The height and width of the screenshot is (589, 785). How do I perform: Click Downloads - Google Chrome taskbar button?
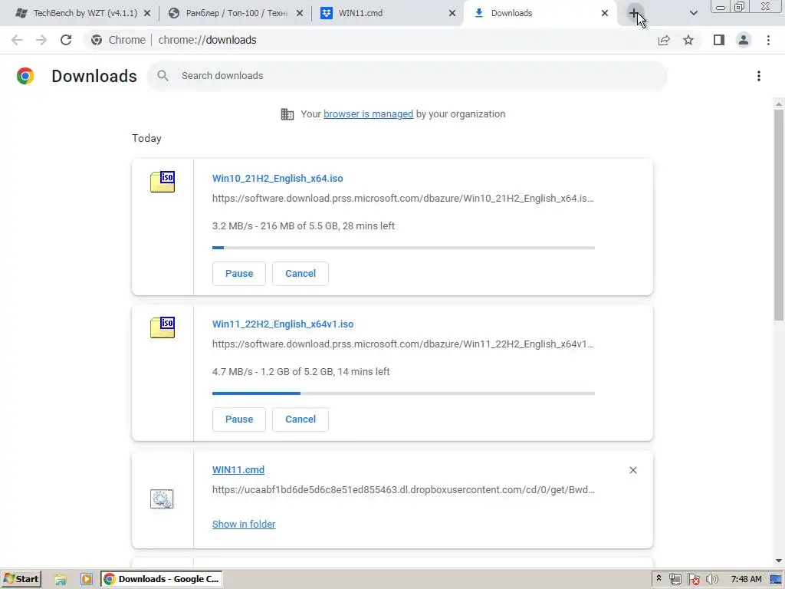click(x=162, y=580)
